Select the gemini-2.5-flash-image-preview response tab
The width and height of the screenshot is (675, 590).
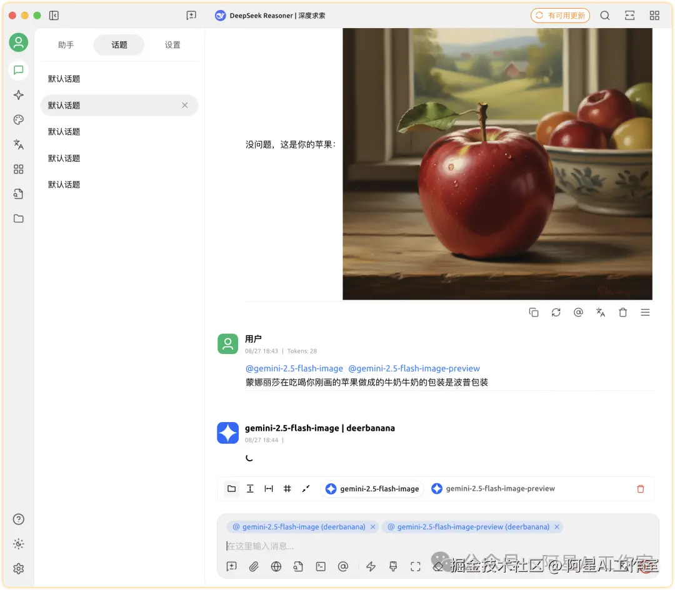click(x=493, y=489)
